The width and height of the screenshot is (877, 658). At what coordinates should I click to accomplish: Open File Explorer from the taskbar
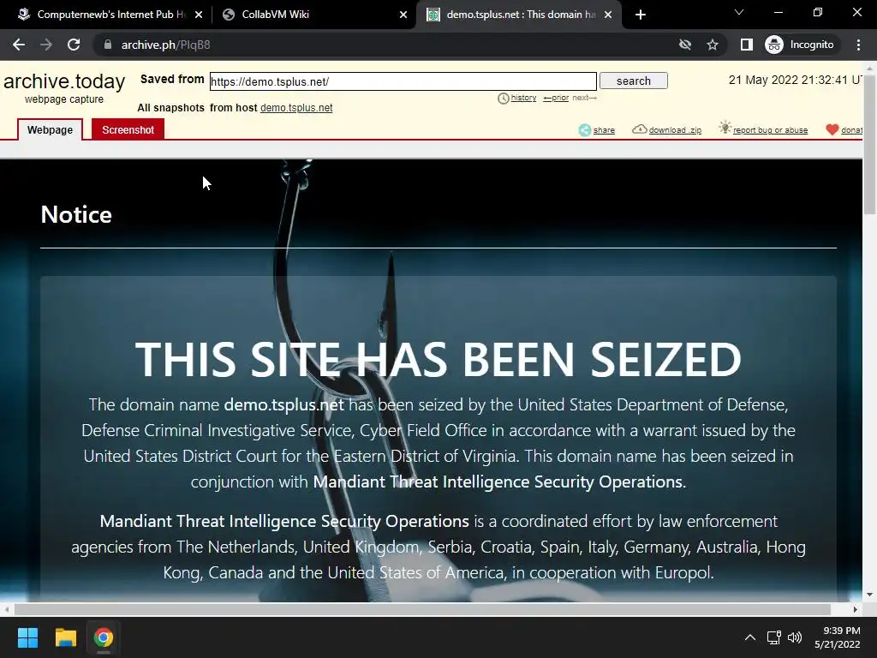coord(65,637)
